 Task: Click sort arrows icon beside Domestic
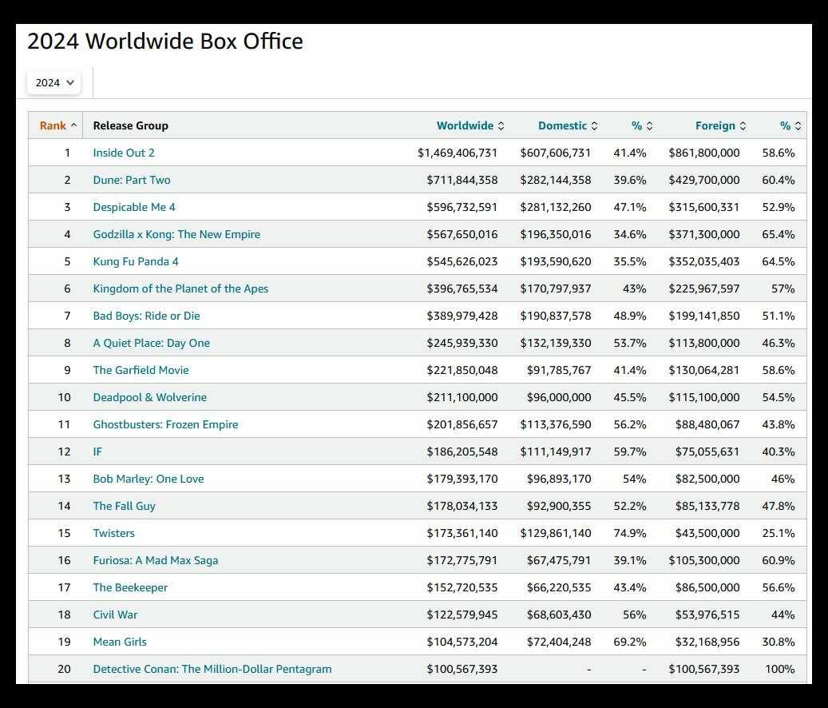tap(595, 125)
